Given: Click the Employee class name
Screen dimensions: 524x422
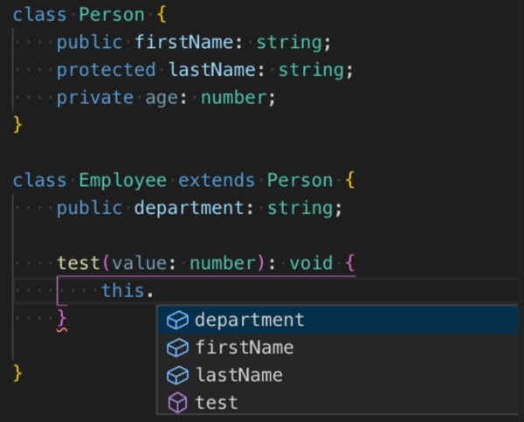Looking at the screenshot, I should (122, 181).
